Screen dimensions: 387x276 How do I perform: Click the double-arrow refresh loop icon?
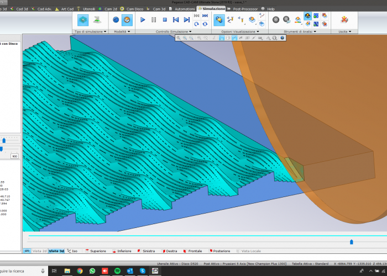pyautogui.click(x=205, y=24)
